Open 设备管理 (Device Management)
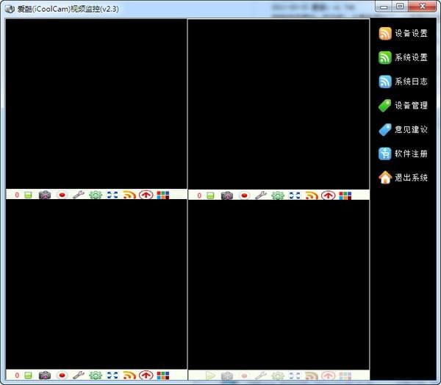The image size is (441, 385). click(402, 106)
